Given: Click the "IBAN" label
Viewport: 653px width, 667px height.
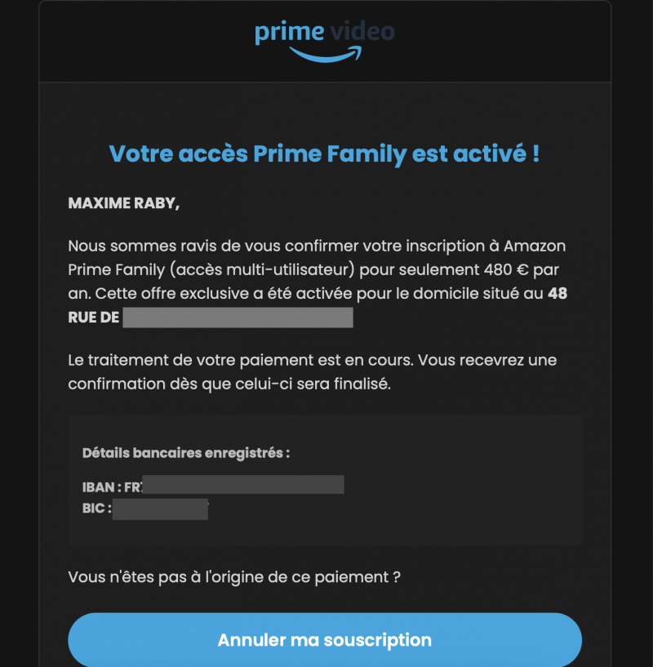Looking at the screenshot, I should click(98, 487).
